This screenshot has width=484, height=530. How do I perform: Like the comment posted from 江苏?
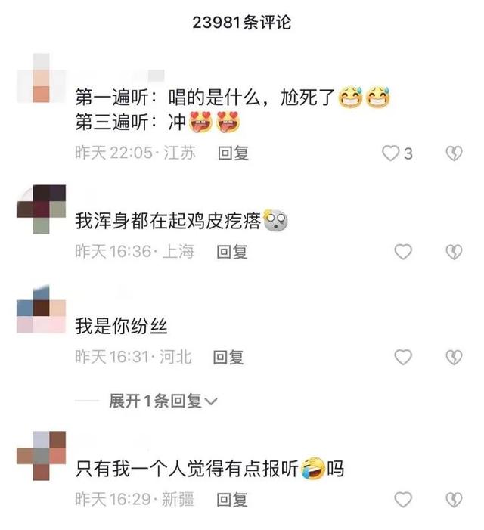pyautogui.click(x=390, y=153)
